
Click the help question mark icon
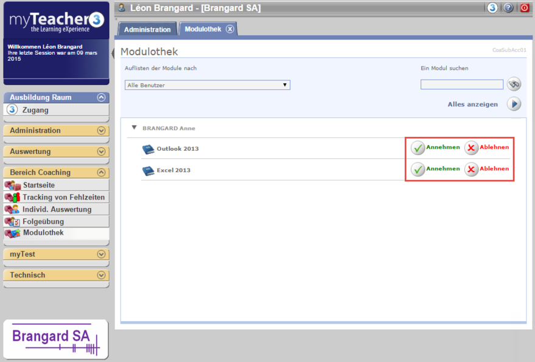pyautogui.click(x=508, y=8)
